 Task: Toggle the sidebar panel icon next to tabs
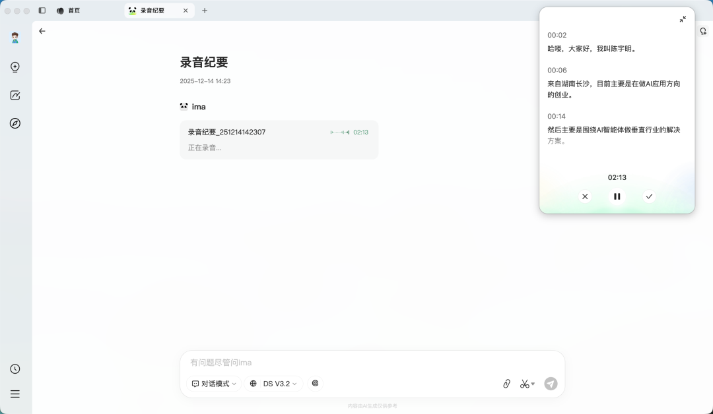coord(42,10)
